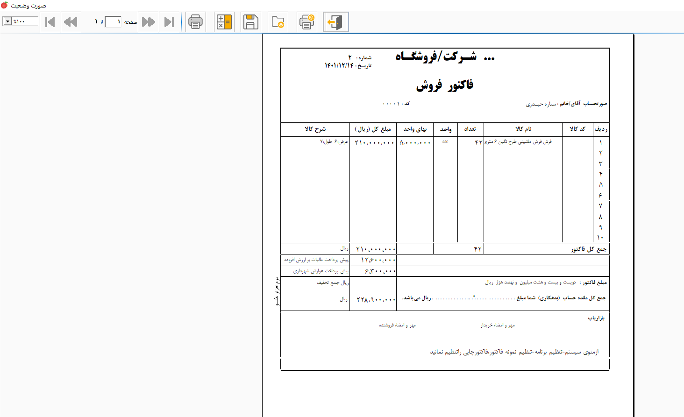This screenshot has height=417, width=684.
Task: Click the company header شرکت/فروشگاه
Action: point(445,57)
